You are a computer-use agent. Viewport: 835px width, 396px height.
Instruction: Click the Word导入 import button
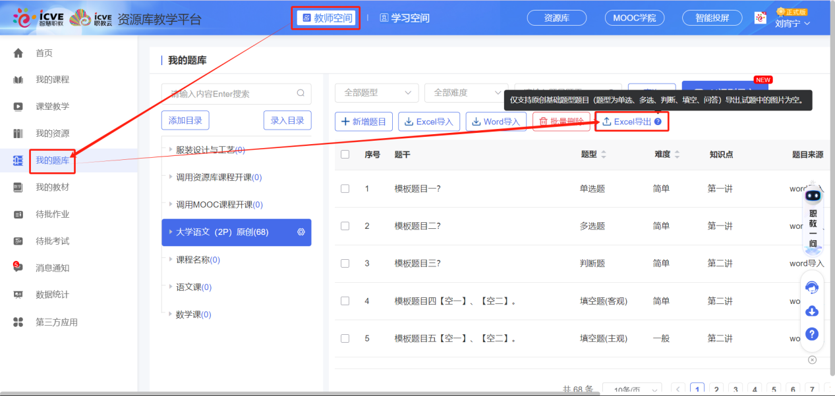pyautogui.click(x=496, y=121)
